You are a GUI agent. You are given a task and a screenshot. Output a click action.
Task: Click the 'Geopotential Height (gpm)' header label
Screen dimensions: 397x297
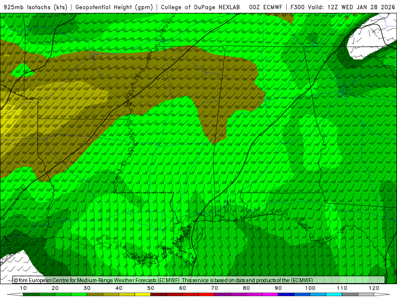coord(114,7)
